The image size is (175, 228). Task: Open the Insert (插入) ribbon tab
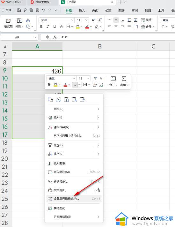click(82, 10)
